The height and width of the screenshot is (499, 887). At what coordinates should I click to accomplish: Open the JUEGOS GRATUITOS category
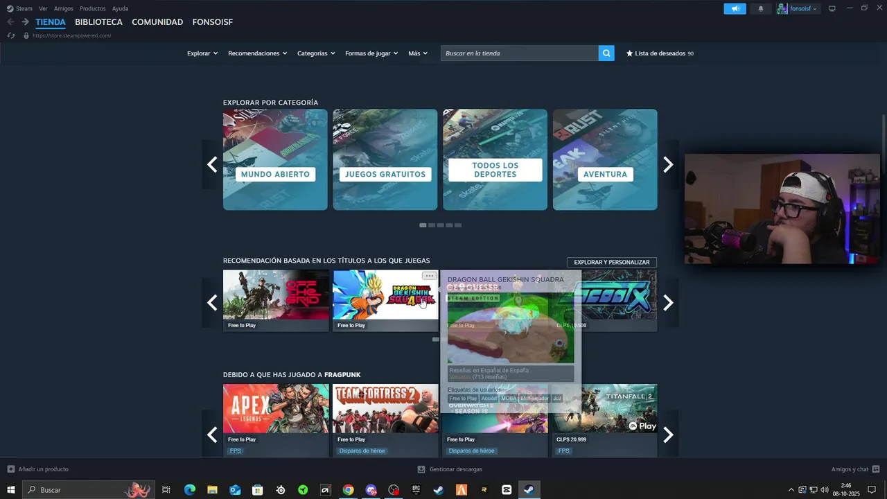click(x=385, y=159)
